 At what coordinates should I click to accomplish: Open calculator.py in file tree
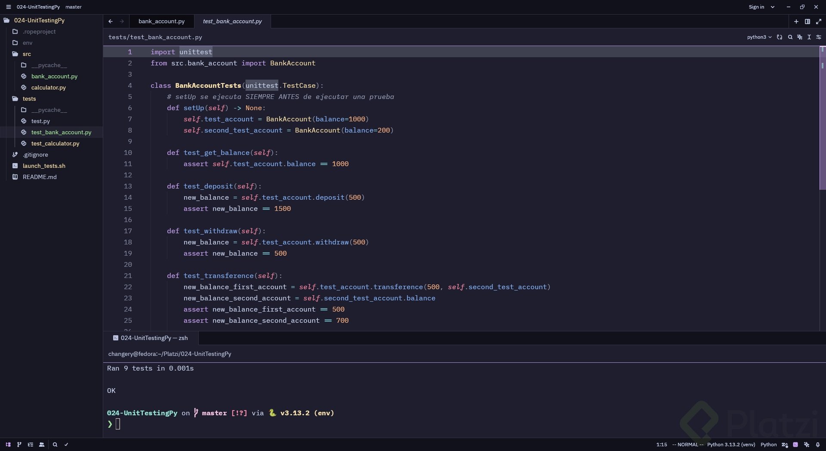pyautogui.click(x=49, y=87)
